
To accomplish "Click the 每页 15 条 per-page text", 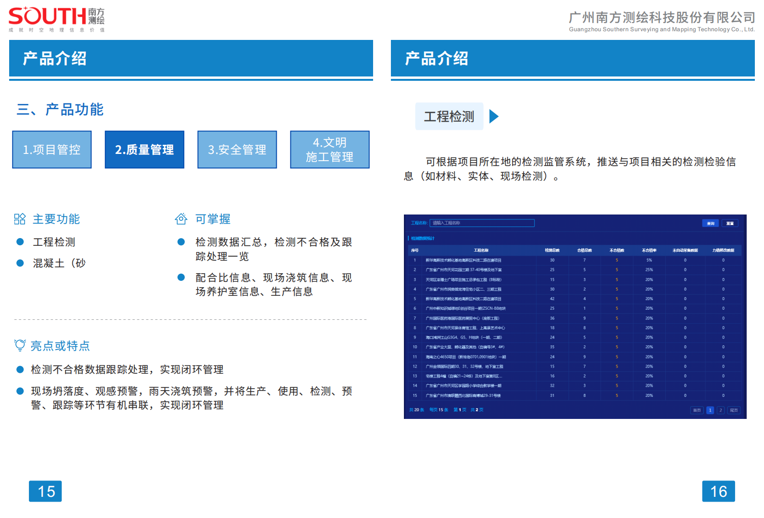I will coord(439,410).
